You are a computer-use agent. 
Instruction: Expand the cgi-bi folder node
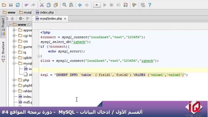[14, 35]
